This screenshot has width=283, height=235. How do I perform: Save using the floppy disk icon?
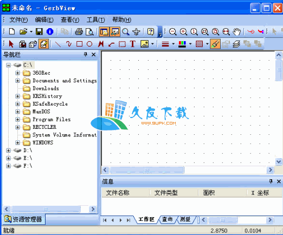(39, 31)
